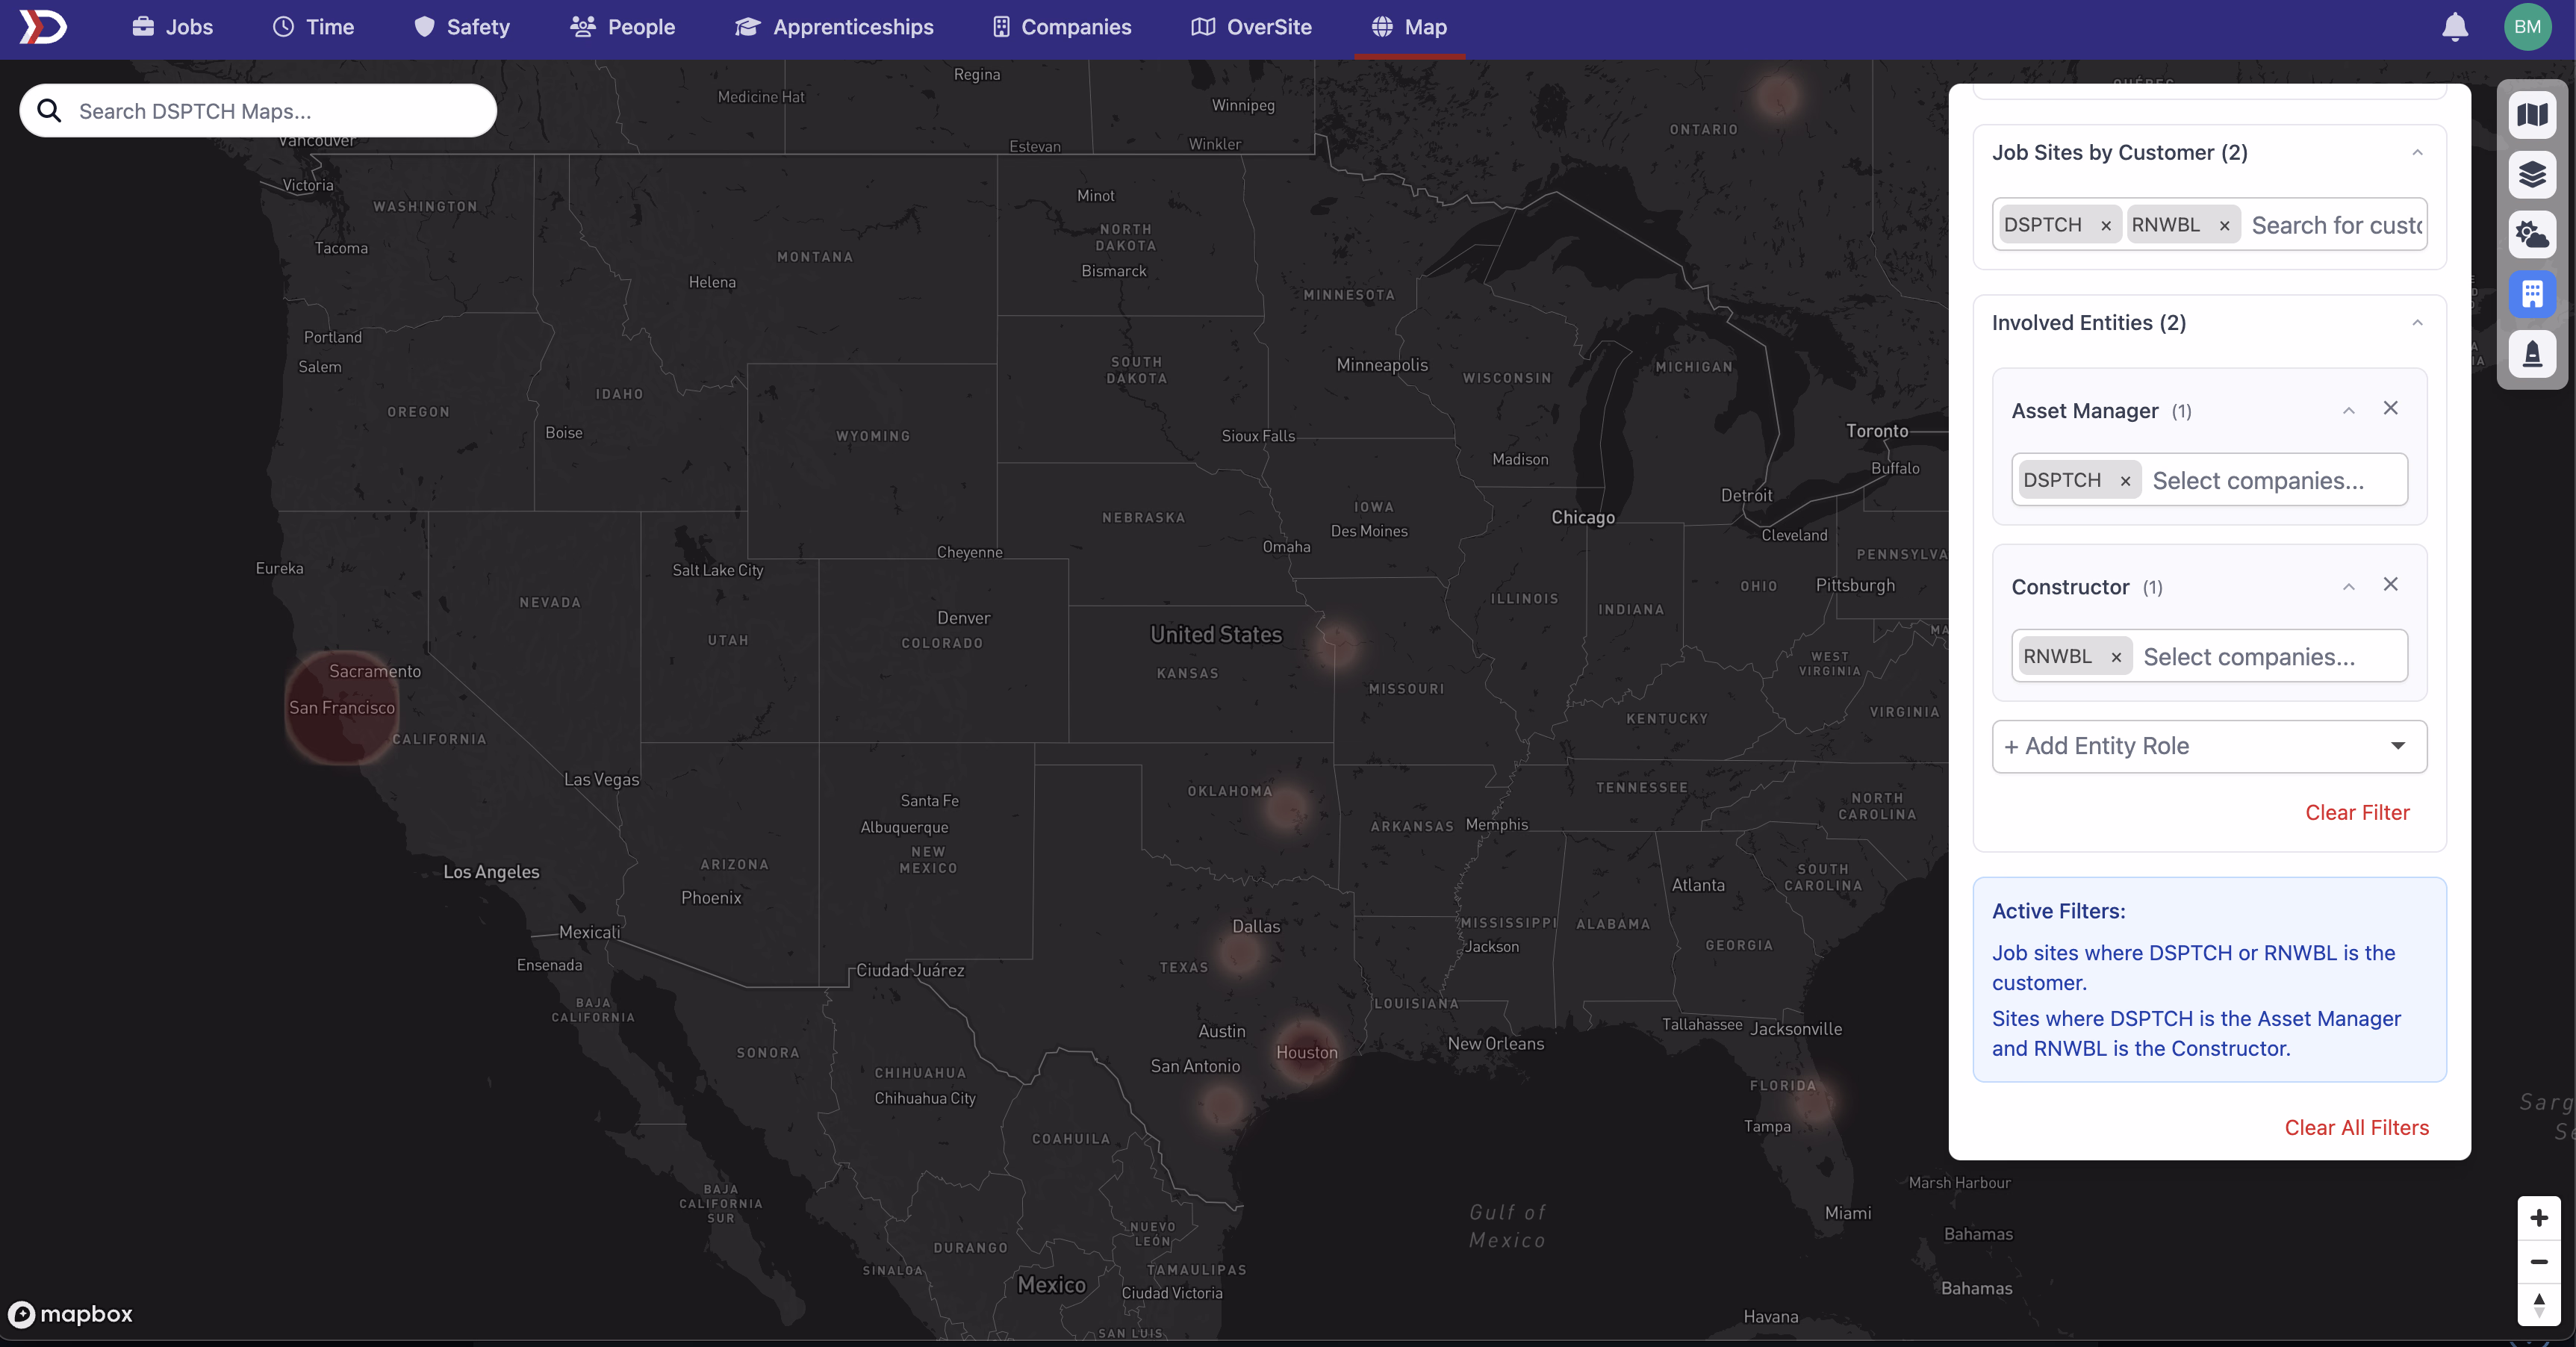Zoom in on the map
The height and width of the screenshot is (1347, 2576).
[x=2538, y=1217]
